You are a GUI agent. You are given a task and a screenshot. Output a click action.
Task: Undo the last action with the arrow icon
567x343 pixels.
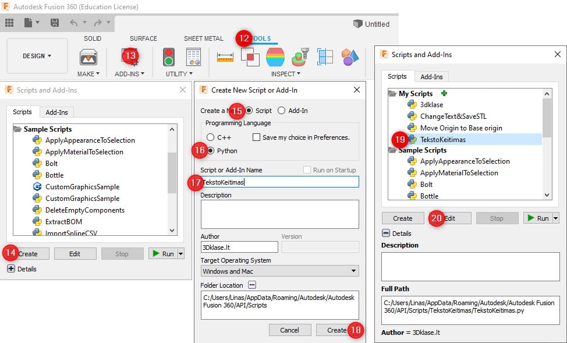[74, 23]
